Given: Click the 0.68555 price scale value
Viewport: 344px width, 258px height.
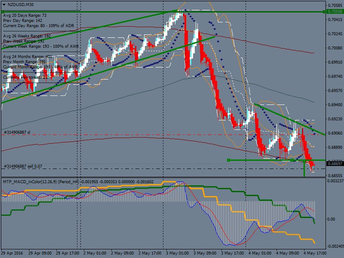Looking at the screenshot, I should (335, 175).
